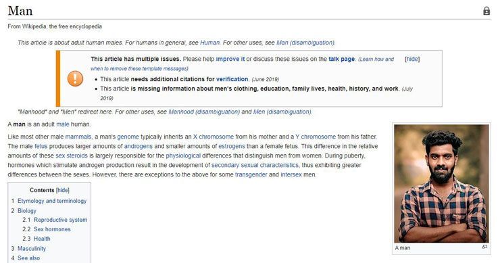
Task: Click the 'Man' article title
Action: 20,11
